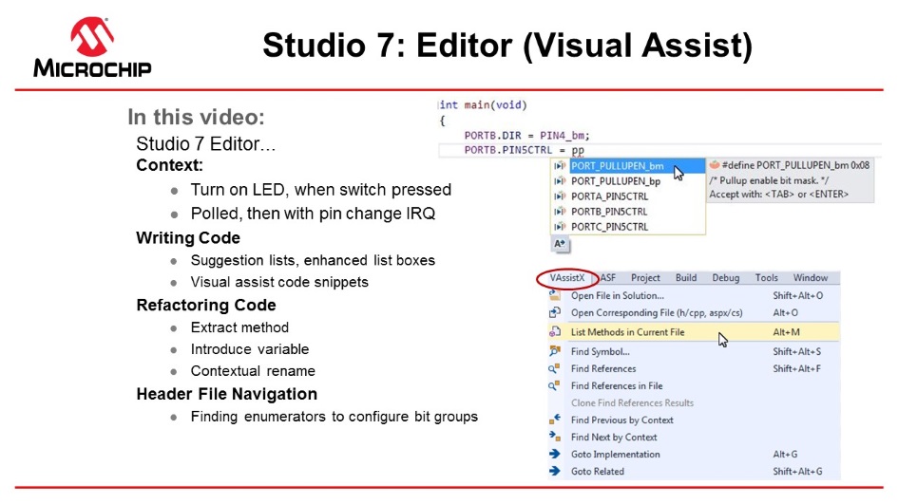Click the macro icon beside PORT_PULLUPEN_bp

click(560, 181)
